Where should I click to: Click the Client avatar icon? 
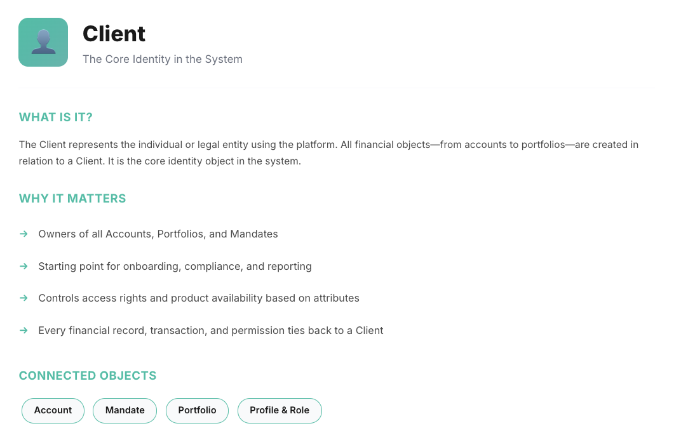click(43, 42)
